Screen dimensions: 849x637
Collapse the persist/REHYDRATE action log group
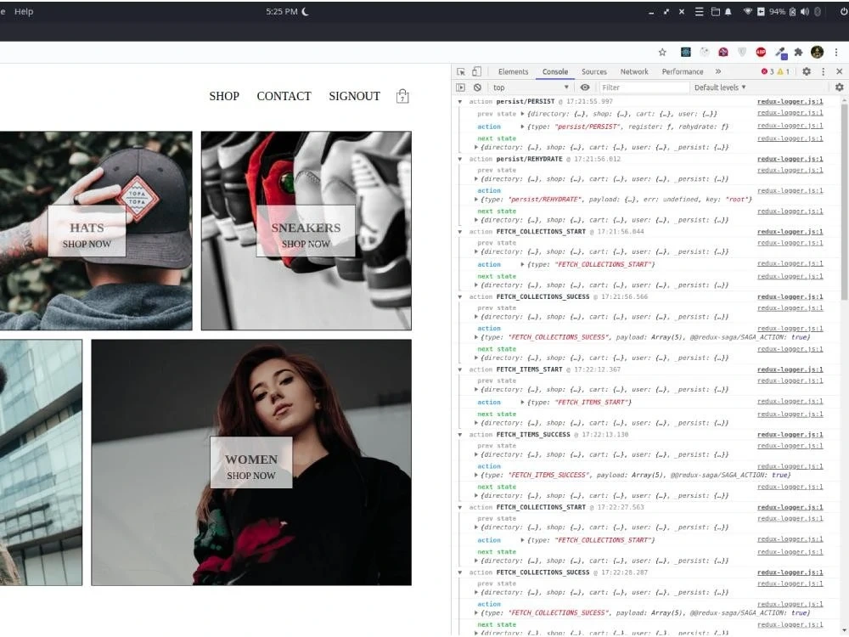pos(460,160)
